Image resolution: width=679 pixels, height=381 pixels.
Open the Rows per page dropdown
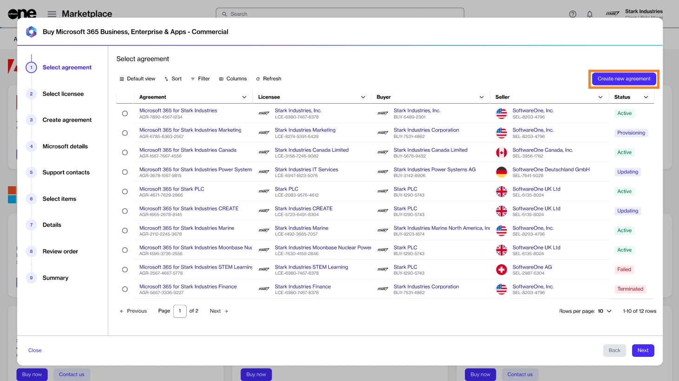604,311
